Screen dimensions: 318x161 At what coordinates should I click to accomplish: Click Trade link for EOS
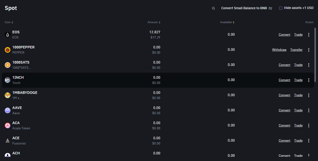(x=298, y=35)
